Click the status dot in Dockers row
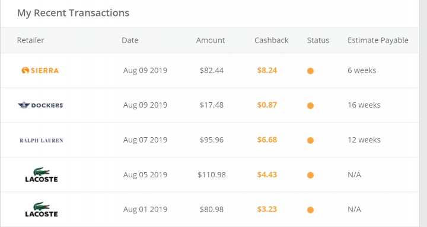The width and height of the screenshot is (427, 227). (310, 106)
